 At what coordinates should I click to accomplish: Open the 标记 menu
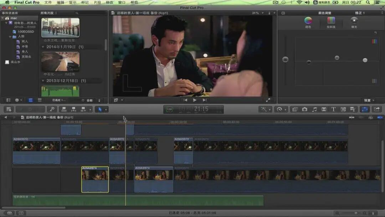(85, 2)
